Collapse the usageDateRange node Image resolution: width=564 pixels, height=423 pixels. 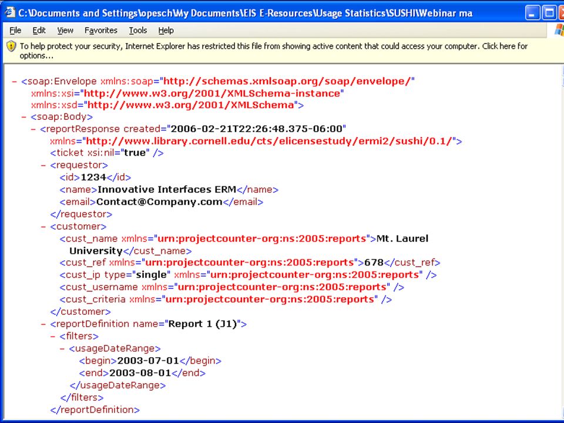click(63, 348)
